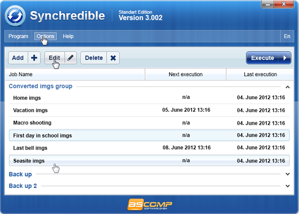Click the plus icon beside Add
The width and height of the screenshot is (299, 214).
tap(34, 58)
